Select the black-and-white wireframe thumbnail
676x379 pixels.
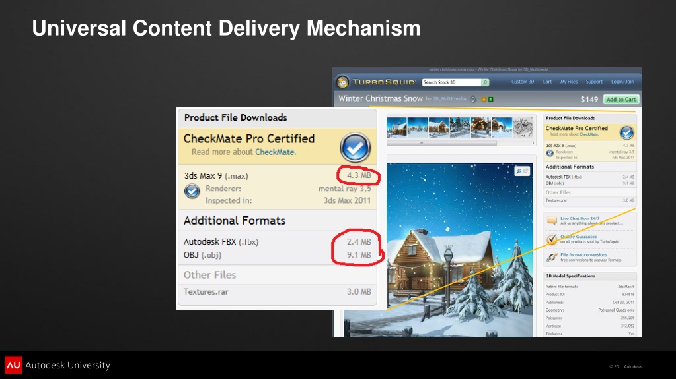(x=523, y=127)
